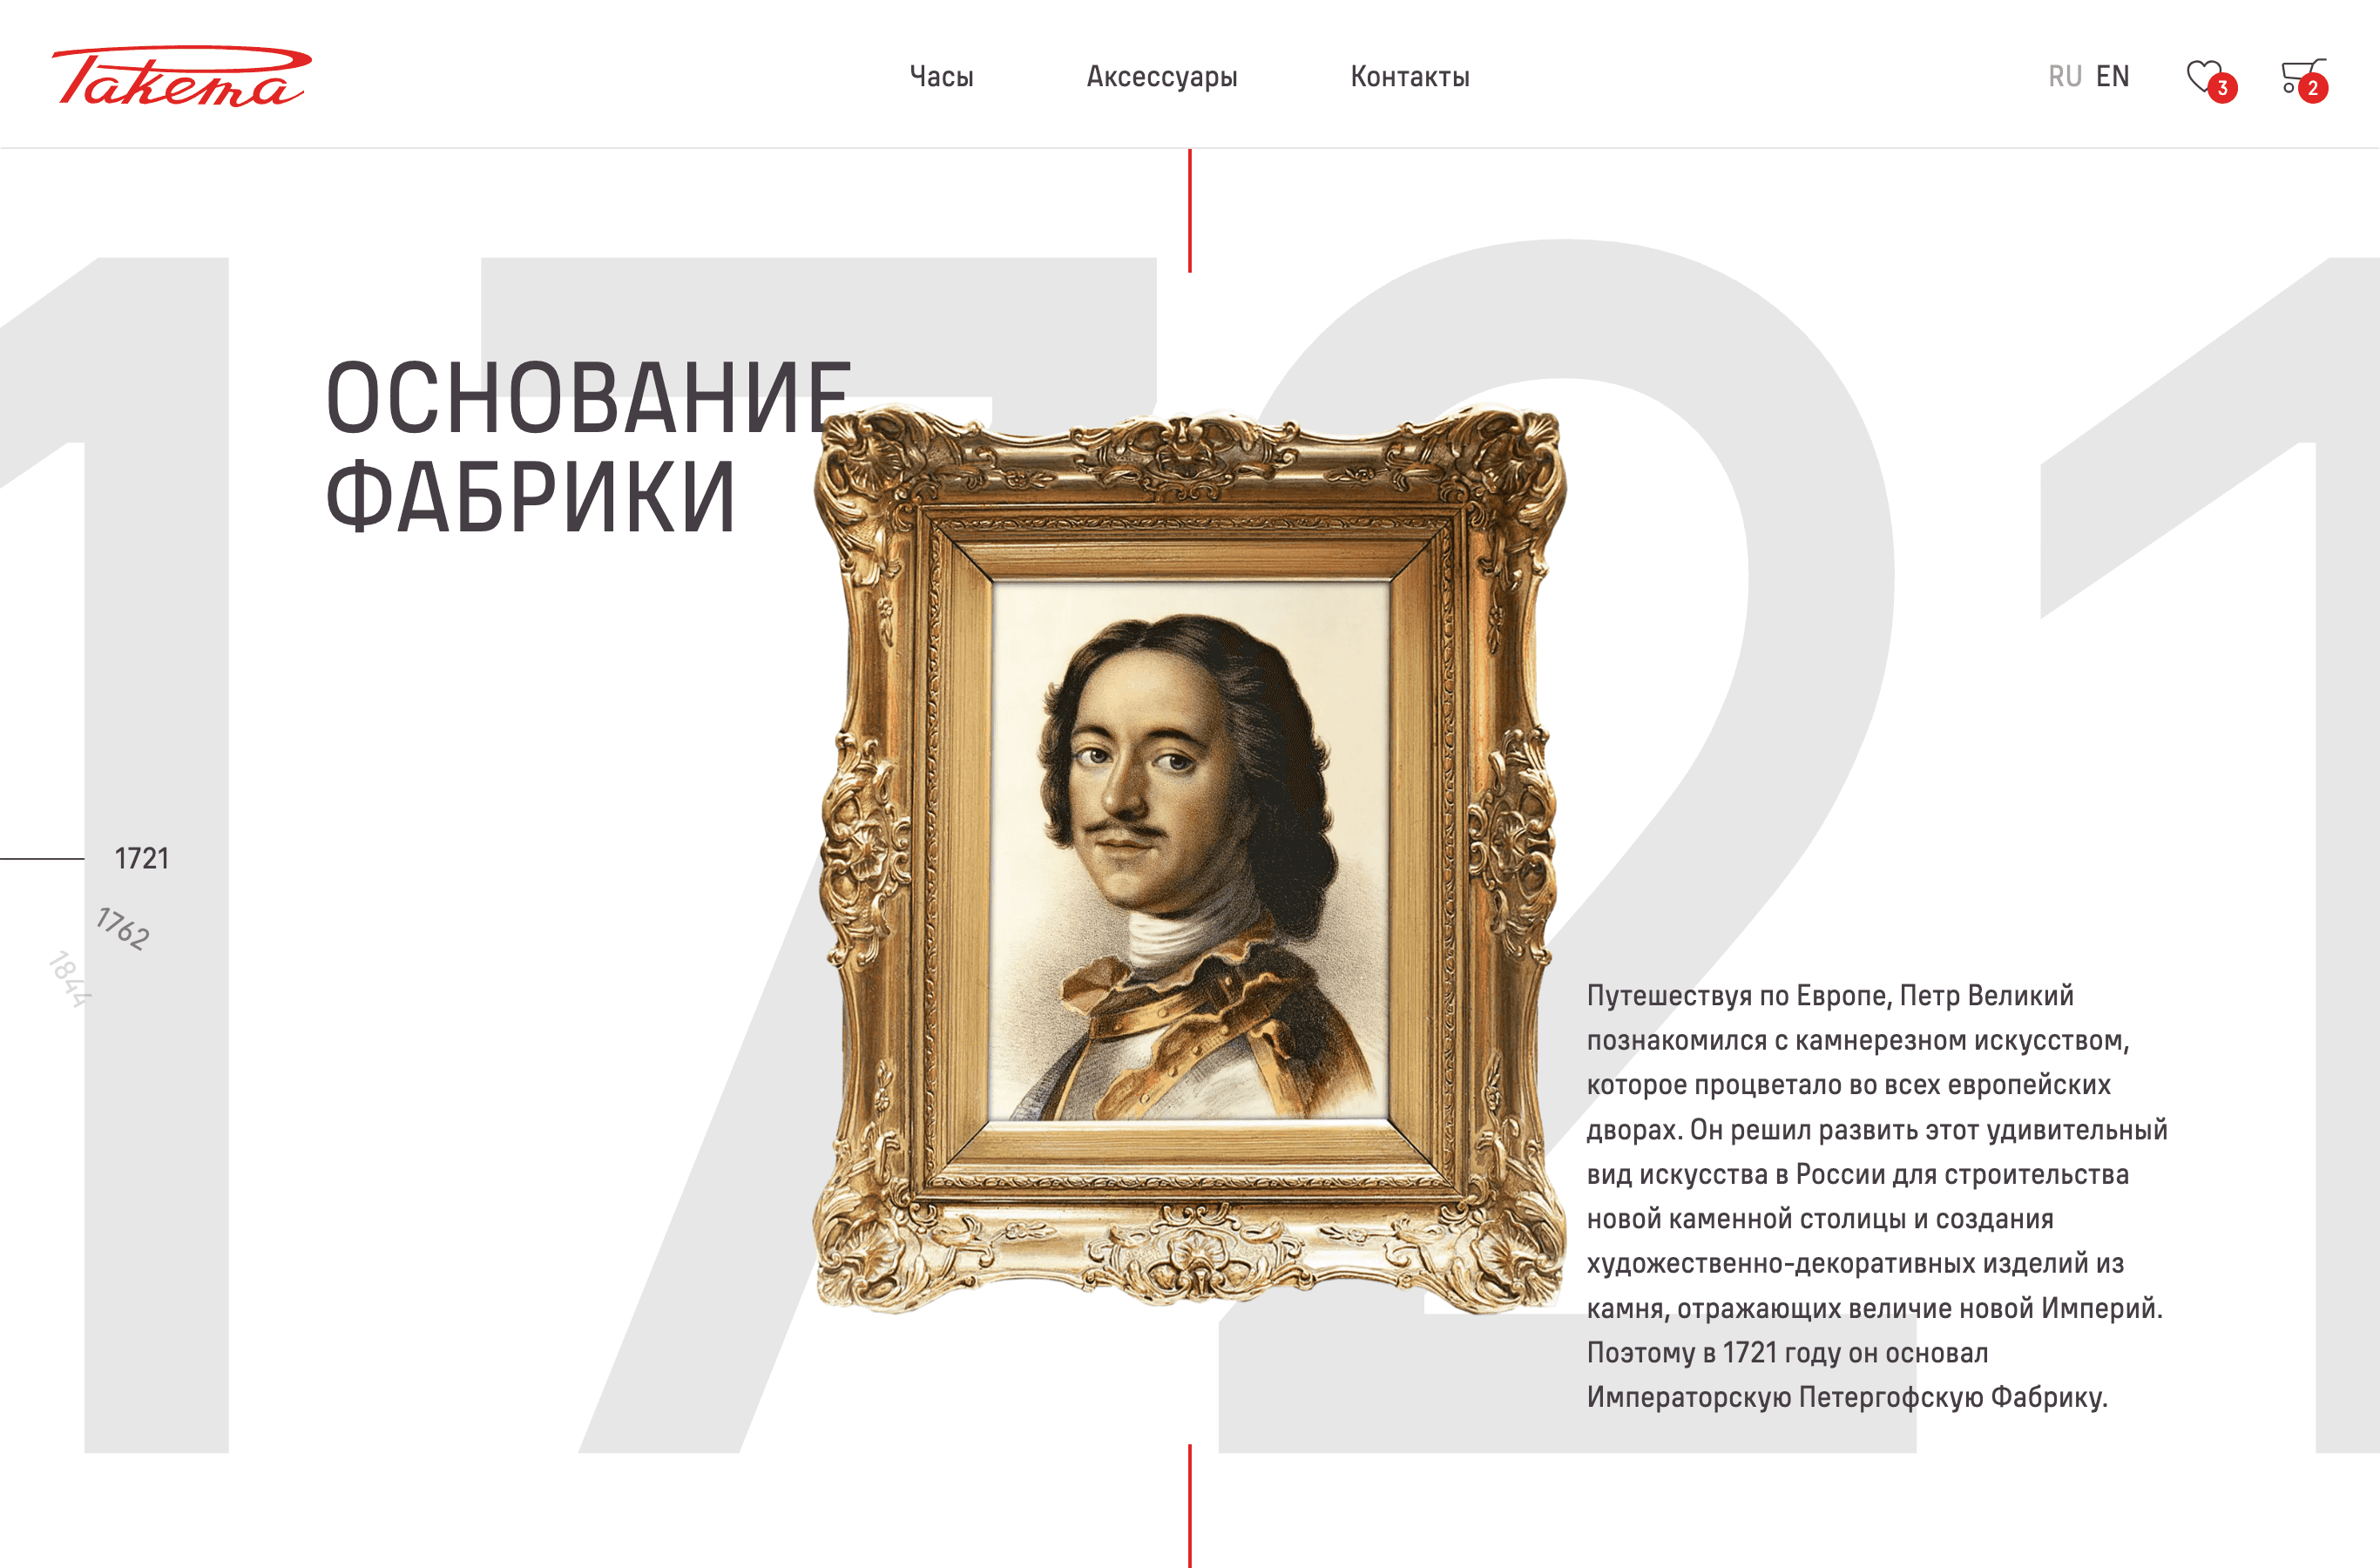
Task: Open the Часы menu item
Action: [x=941, y=77]
